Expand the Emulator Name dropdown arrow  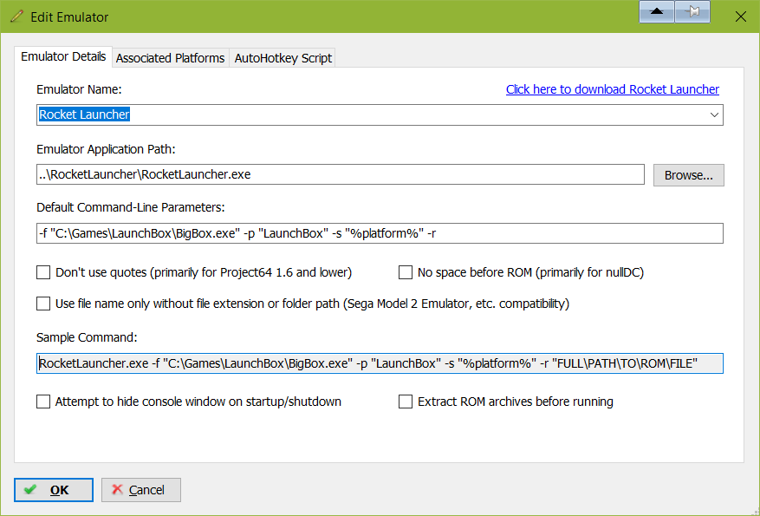pyautogui.click(x=714, y=115)
